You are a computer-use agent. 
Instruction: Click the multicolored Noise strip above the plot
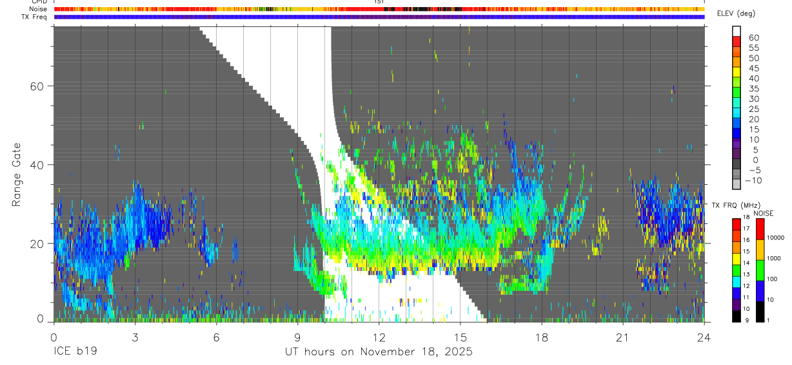(x=379, y=9)
